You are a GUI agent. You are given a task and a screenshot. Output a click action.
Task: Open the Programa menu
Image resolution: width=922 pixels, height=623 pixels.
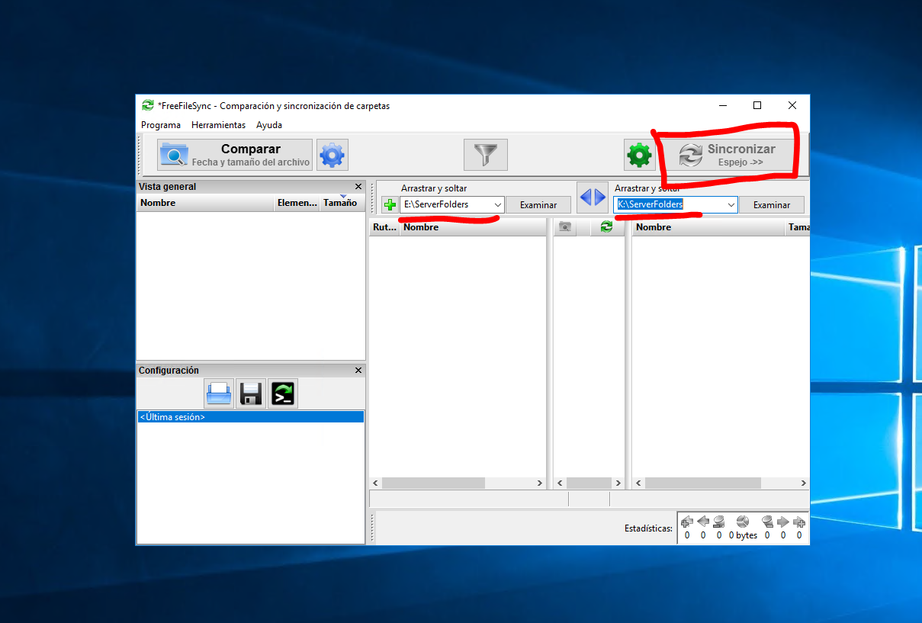pos(161,125)
